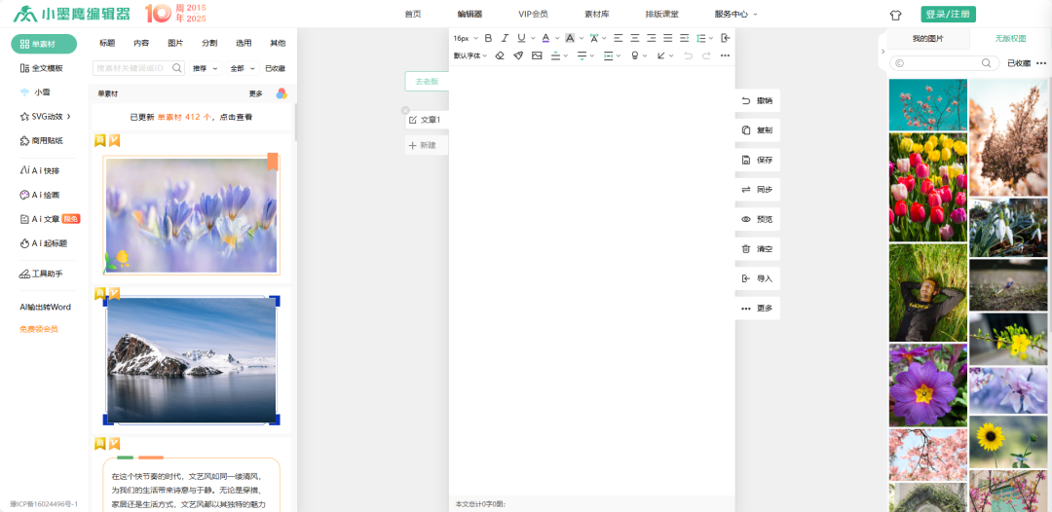Image resolution: width=1052 pixels, height=512 pixels.
Task: Open the 素材库 top menu item
Action: [x=596, y=15]
